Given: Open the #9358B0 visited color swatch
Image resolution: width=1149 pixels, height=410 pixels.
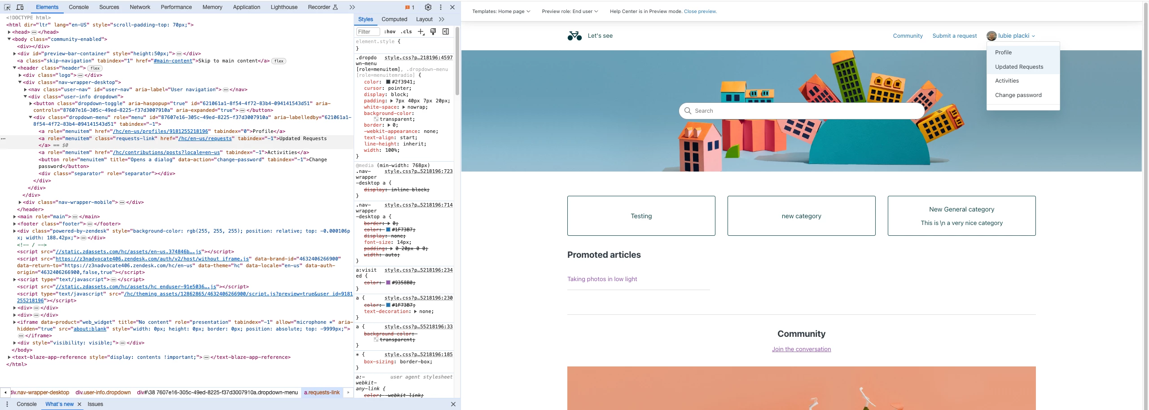Looking at the screenshot, I should coord(388,282).
